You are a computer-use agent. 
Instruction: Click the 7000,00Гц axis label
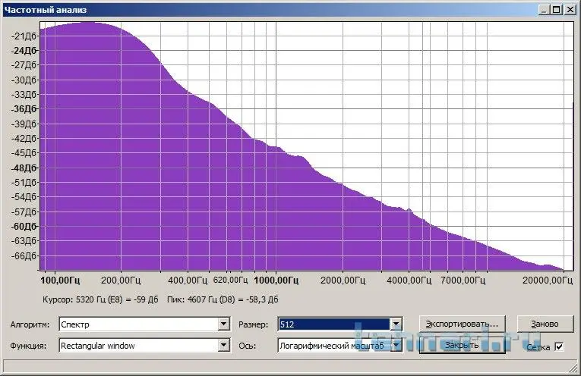(x=463, y=280)
